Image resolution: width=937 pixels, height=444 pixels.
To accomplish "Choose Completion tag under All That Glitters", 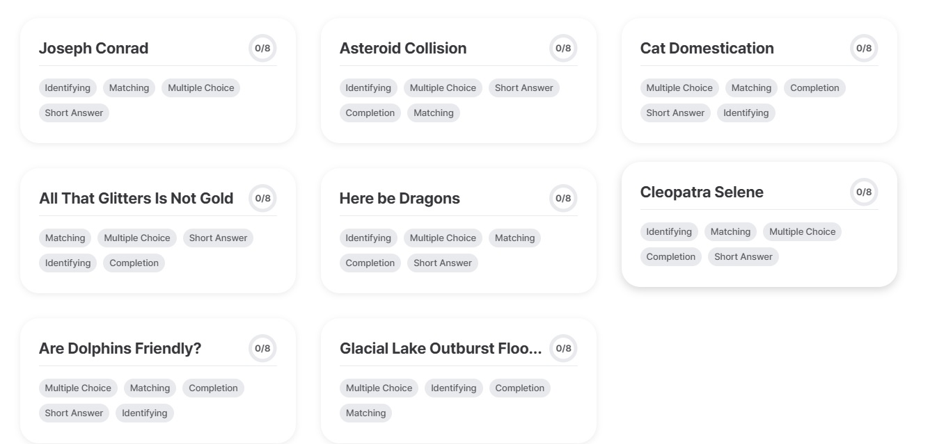I will pos(134,263).
